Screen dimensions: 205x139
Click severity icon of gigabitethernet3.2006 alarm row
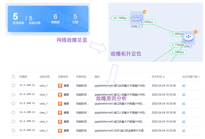(60, 131)
